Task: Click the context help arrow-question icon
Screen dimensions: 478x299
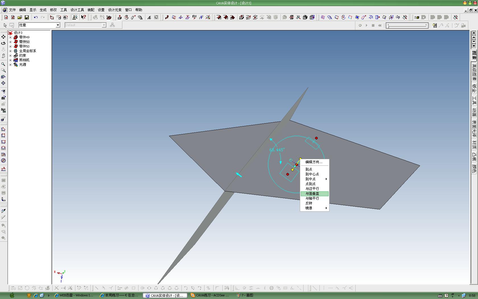Action: pos(83,17)
